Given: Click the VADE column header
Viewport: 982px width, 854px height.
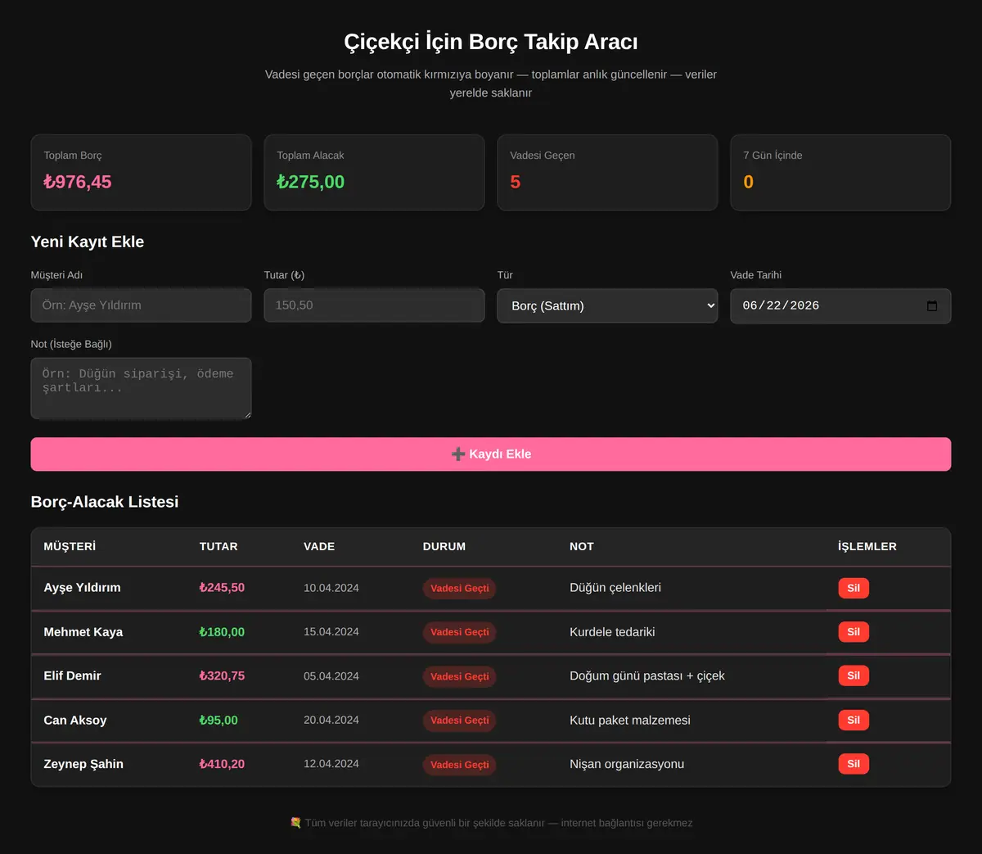Looking at the screenshot, I should 319,546.
